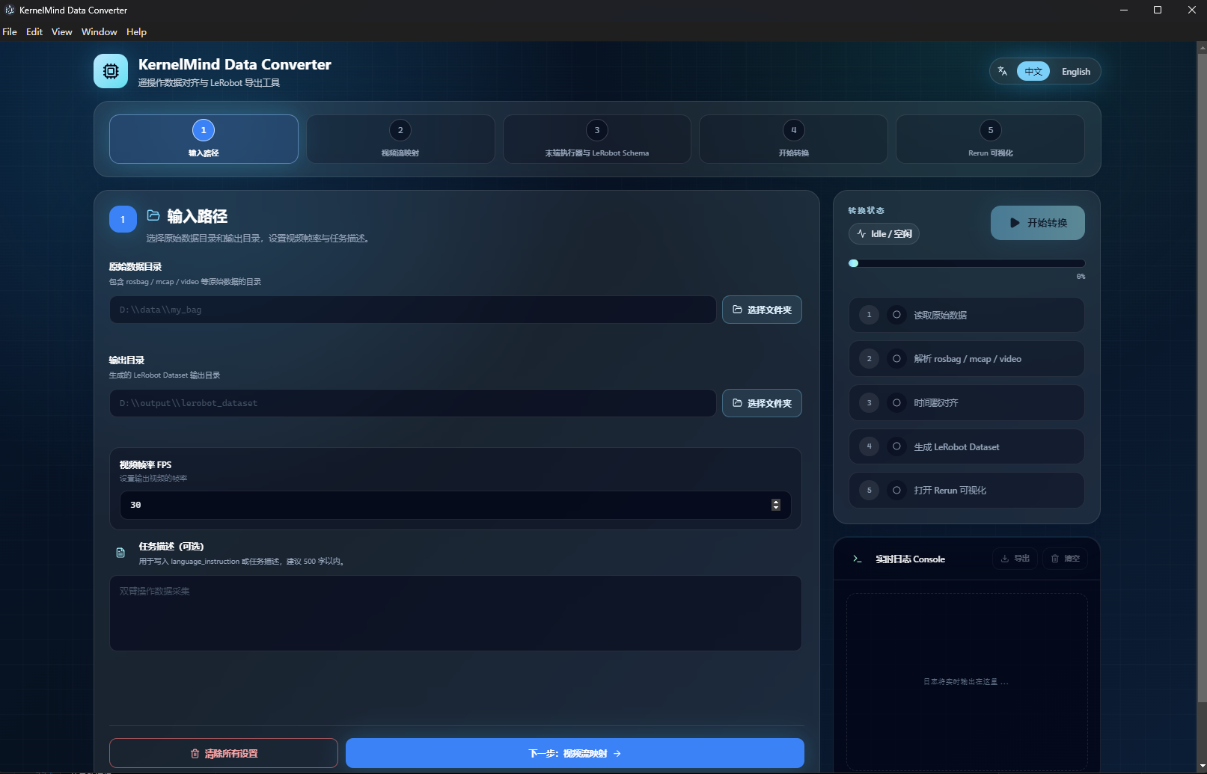Export the console log with 导出
This screenshot has height=774, width=1207.
pyautogui.click(x=1015, y=559)
